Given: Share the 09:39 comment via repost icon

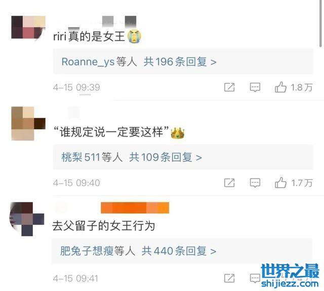Looking at the screenshot, I should click(x=229, y=88).
